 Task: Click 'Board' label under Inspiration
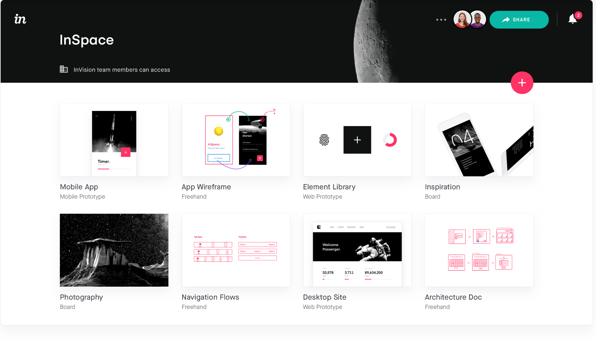tap(433, 197)
